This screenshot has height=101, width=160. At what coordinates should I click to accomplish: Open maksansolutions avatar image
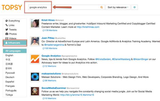click(x=35, y=77)
